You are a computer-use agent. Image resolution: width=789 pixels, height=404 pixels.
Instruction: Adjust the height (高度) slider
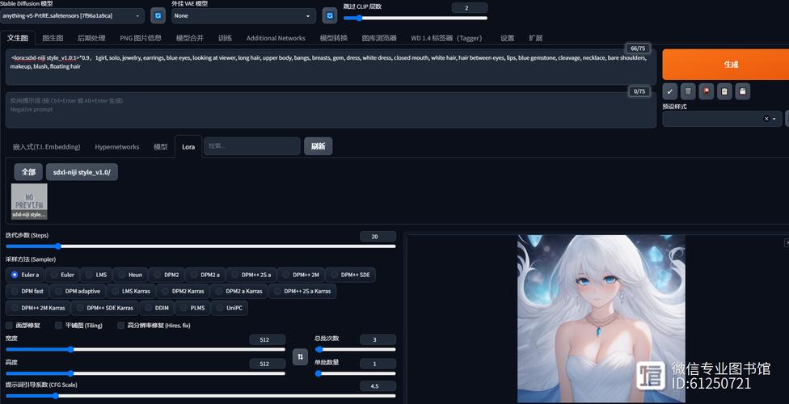tap(145, 373)
